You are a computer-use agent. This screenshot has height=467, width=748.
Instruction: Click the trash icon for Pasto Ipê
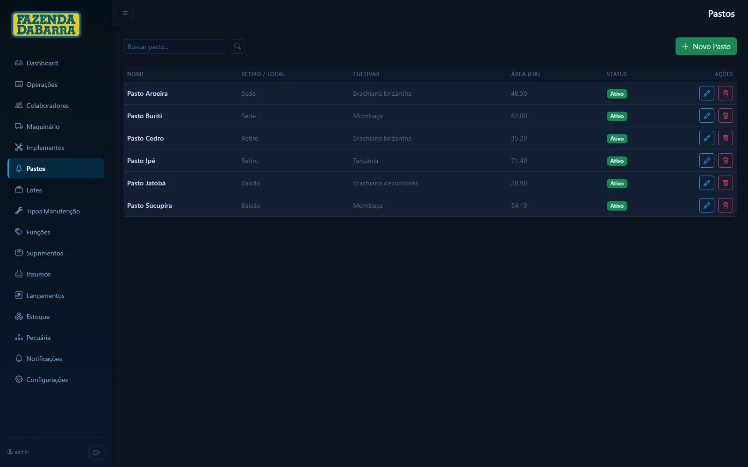coord(725,161)
